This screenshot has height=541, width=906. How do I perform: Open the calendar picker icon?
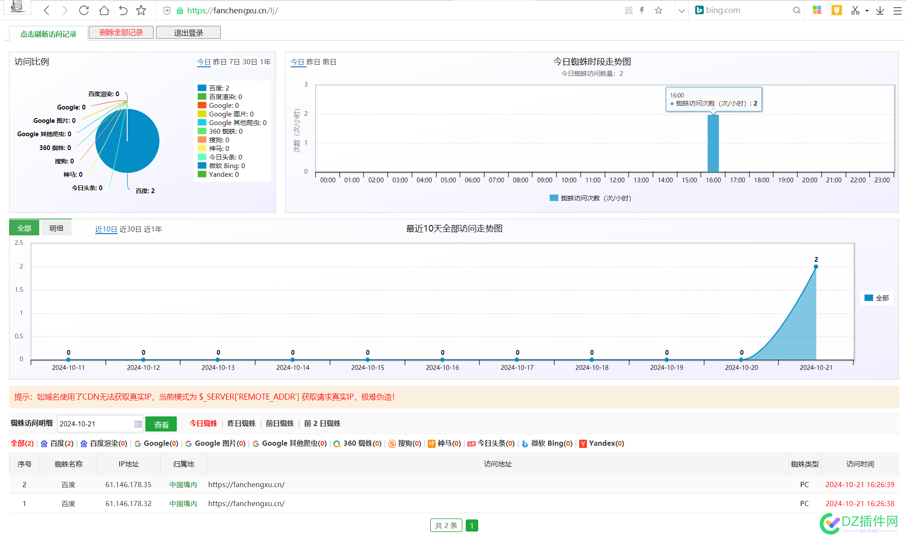[x=138, y=424]
